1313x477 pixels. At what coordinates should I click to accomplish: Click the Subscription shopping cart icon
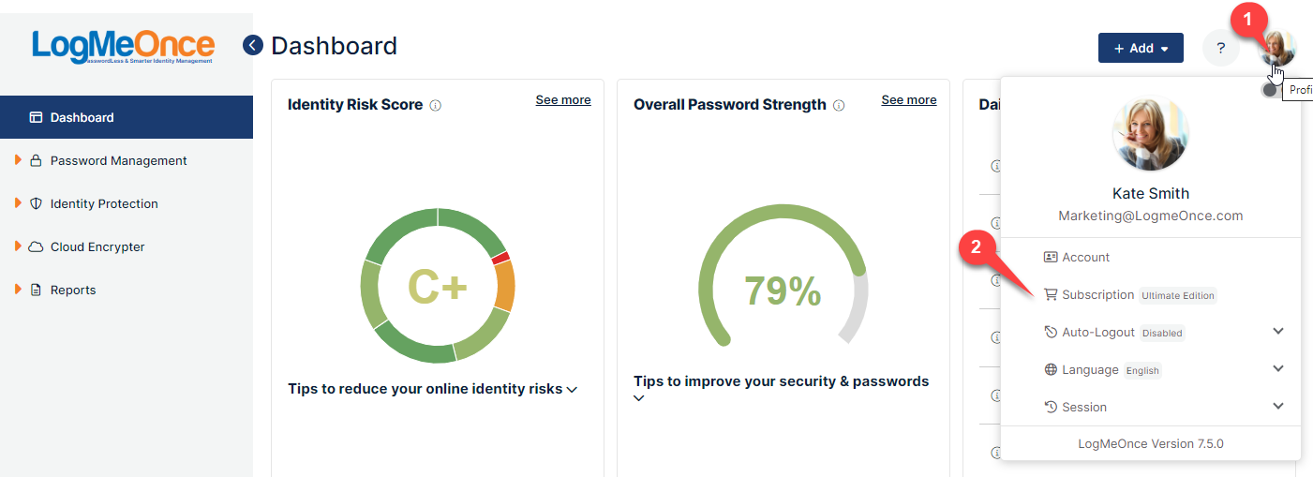pos(1051,294)
